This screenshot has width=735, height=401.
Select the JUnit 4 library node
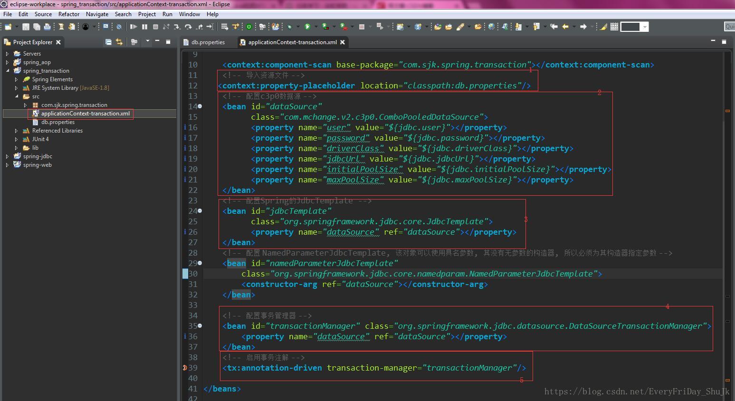[40, 139]
